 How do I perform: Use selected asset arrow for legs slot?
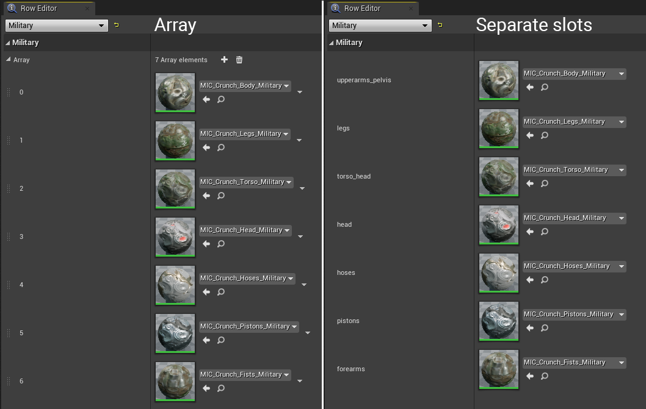[x=530, y=135]
